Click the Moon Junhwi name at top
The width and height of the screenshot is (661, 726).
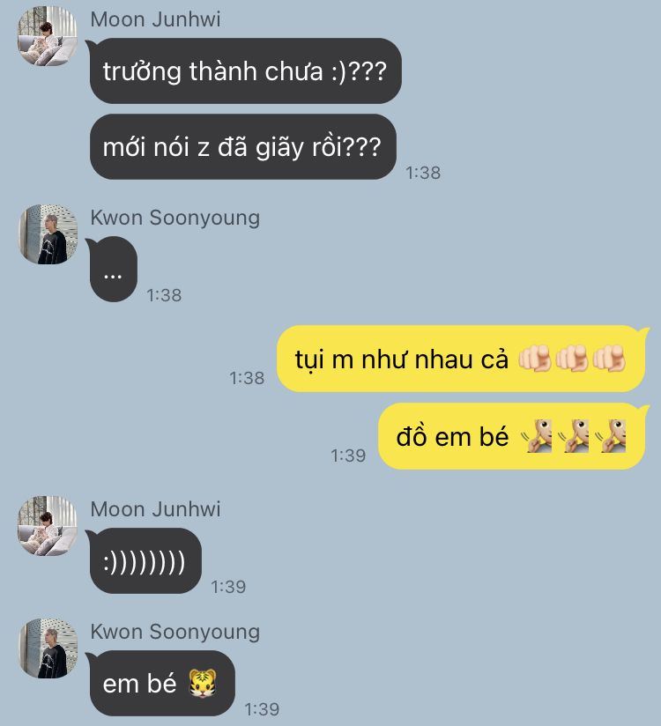[156, 19]
